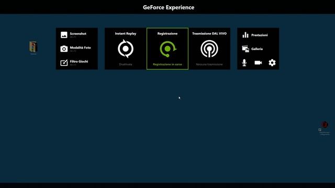The height and width of the screenshot is (188, 335).
Task: Click the Galleria label
Action: coord(257,49)
